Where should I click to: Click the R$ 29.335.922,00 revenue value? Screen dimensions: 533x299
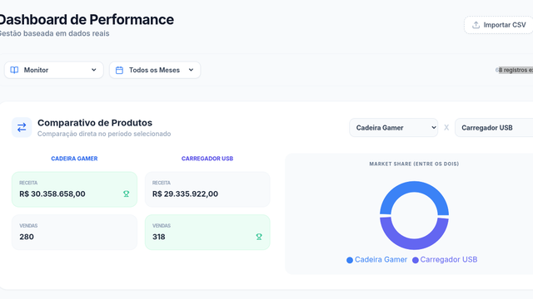(185, 194)
